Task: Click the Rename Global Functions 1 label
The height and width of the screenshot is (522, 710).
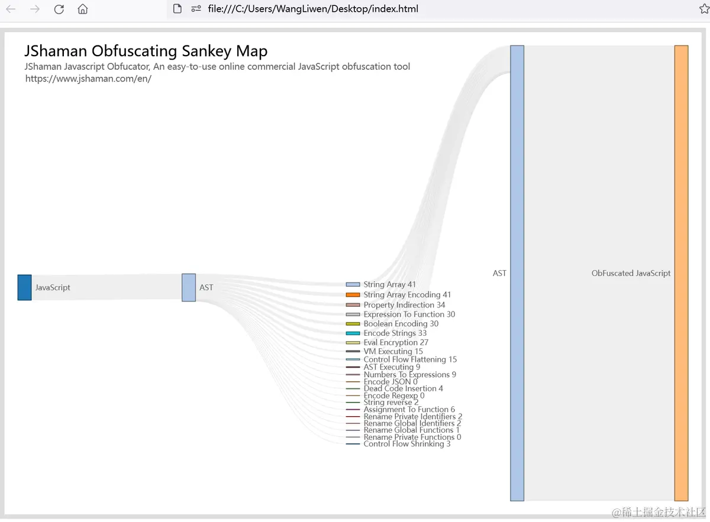Action: tap(411, 430)
